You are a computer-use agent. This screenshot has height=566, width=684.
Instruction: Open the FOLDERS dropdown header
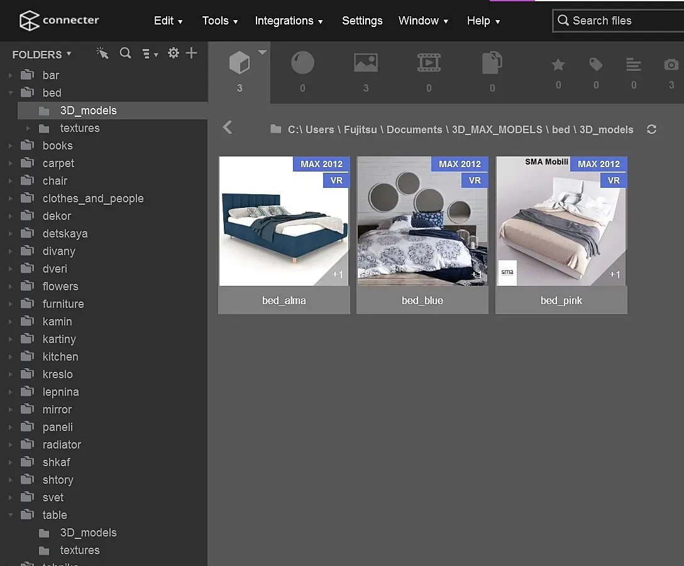tap(41, 55)
